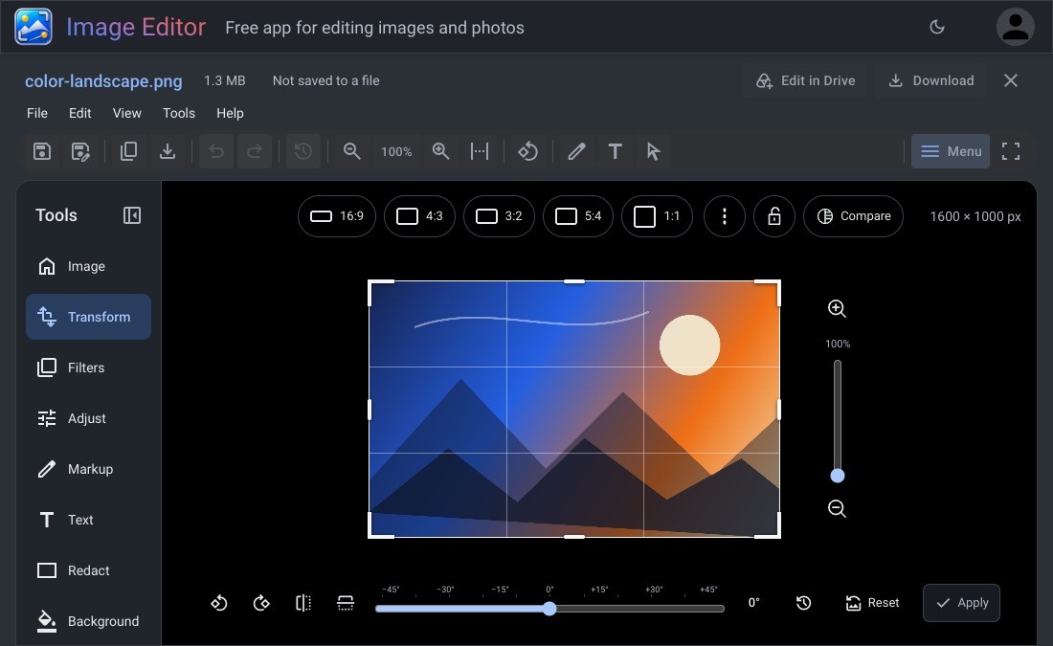1053x646 pixels.
Task: Open the toolbar history icon
Action: click(302, 151)
